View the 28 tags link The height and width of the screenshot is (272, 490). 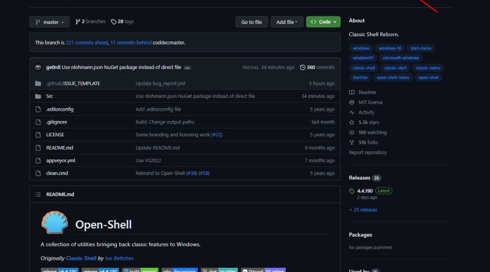point(122,21)
